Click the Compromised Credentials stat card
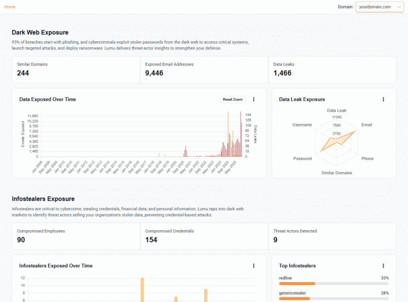This screenshot has width=408, height=302. pos(204,236)
